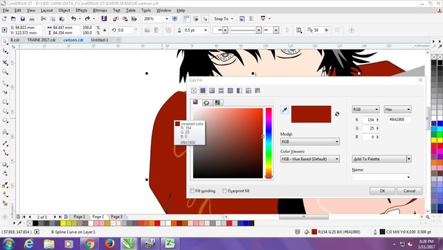Click the Print icon in the toolbar
443x250 pixels.
coord(32,19)
